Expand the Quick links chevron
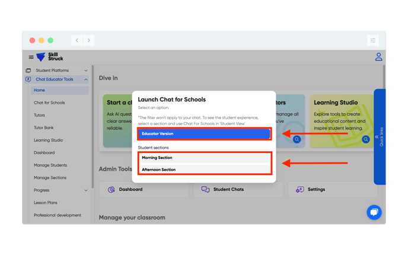Screen dimensions: 408x255 (377, 137)
